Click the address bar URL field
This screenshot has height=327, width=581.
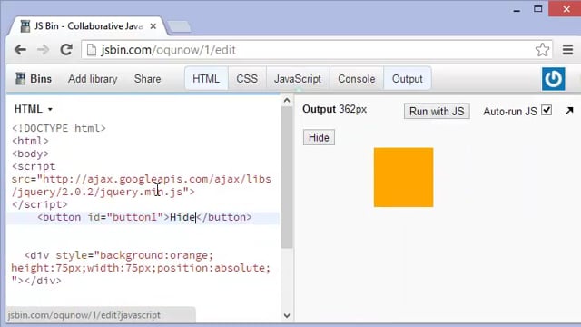pos(317,50)
